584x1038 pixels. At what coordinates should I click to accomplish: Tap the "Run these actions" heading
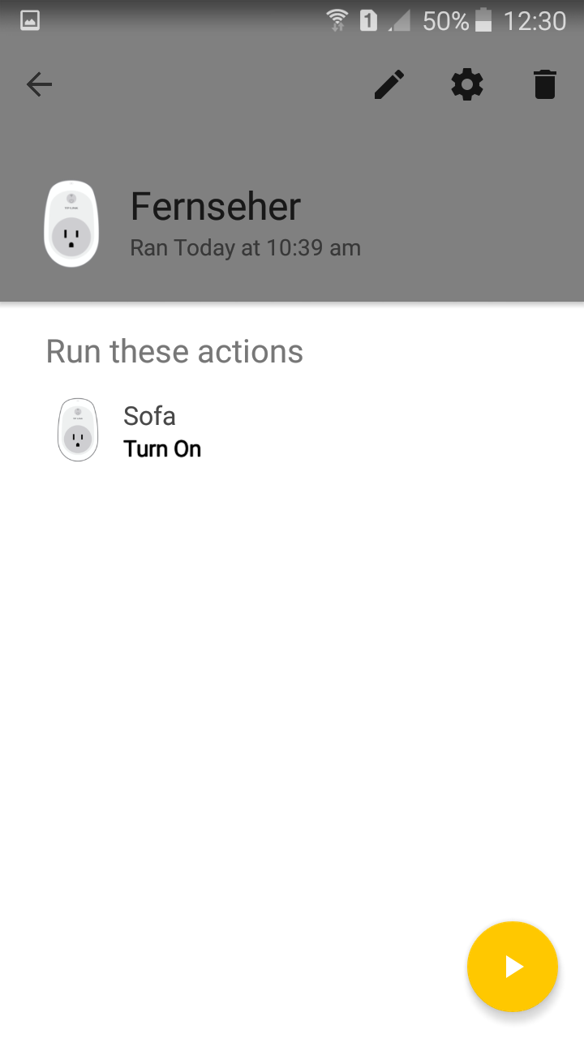click(174, 352)
